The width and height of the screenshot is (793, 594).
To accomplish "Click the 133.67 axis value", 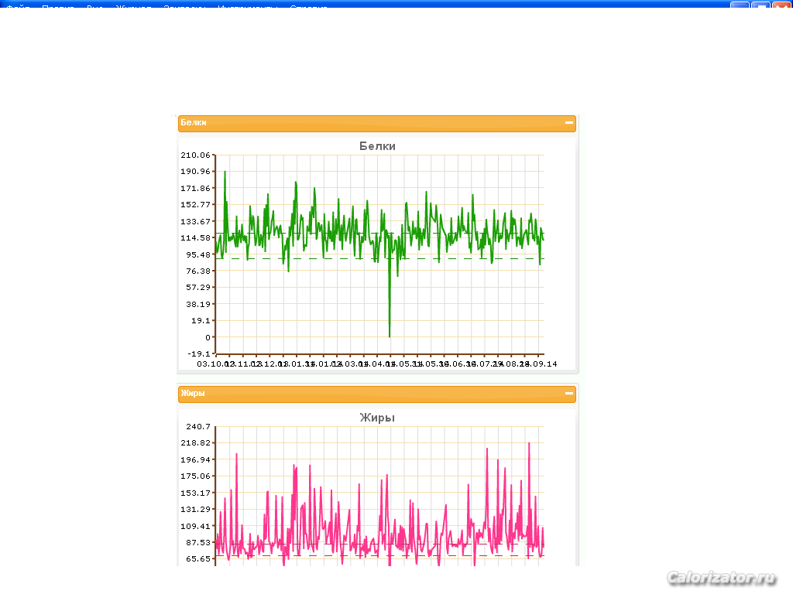I will click(195, 222).
